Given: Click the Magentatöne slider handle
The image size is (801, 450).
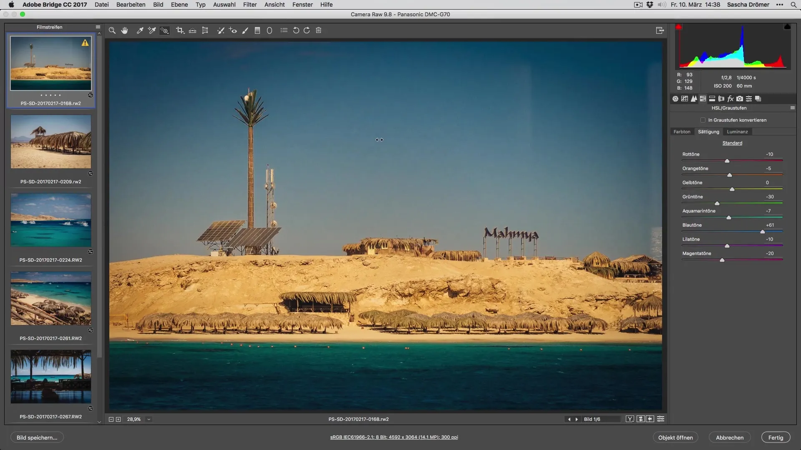Looking at the screenshot, I should click(x=722, y=260).
